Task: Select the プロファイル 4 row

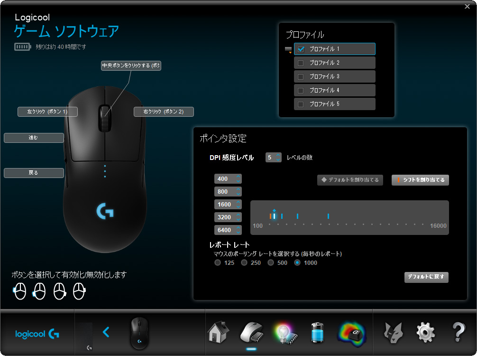Action: (x=335, y=90)
